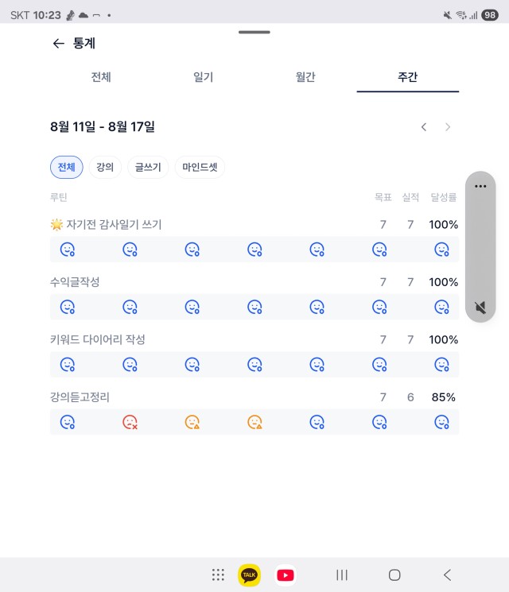Click the first orange partial face in 강의듣고정리

coord(192,422)
